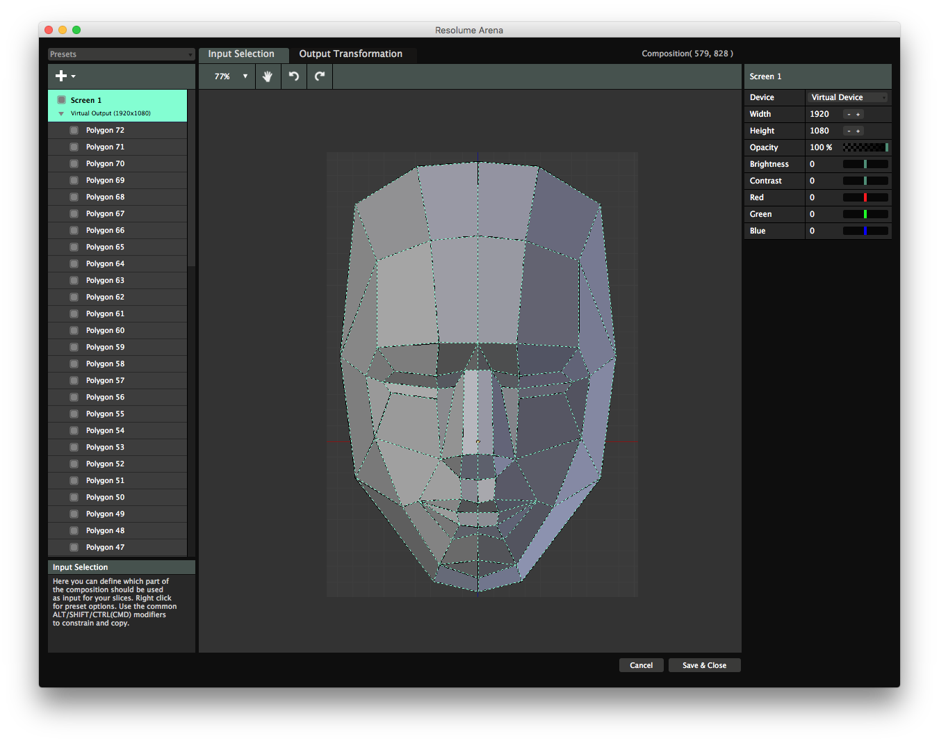Screen dimensions: 939x743
Task: Select the Input Selection tab
Action: click(x=241, y=54)
